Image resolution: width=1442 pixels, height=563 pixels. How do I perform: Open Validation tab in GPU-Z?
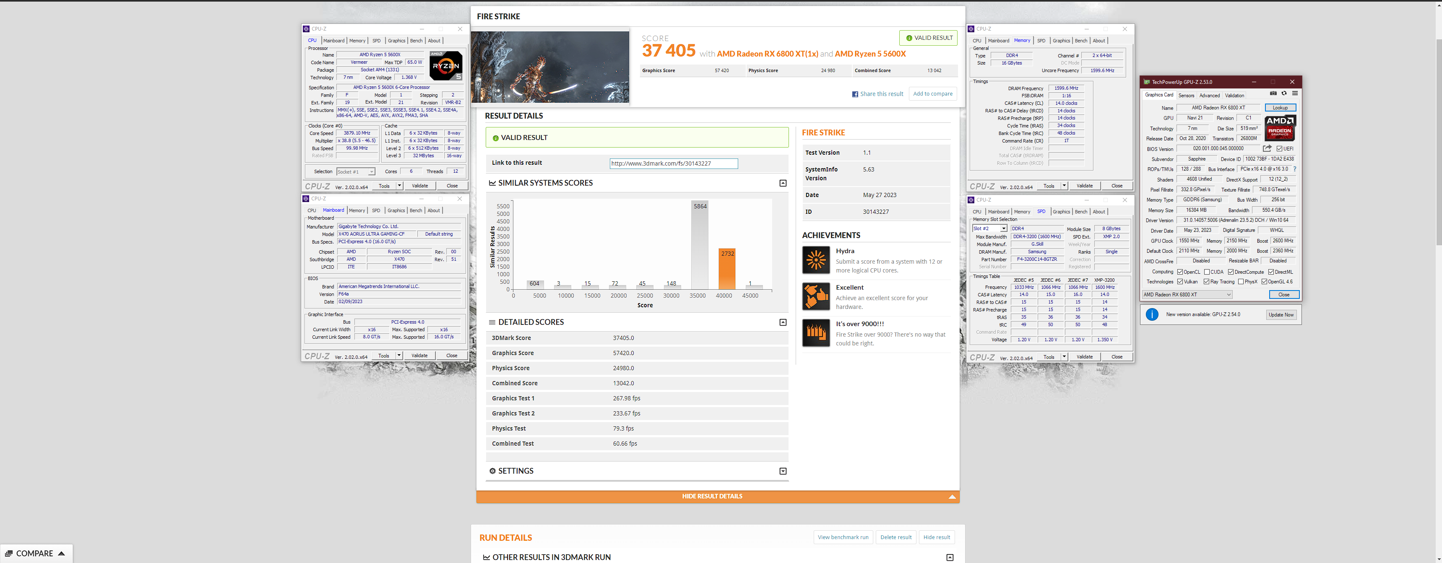[x=1234, y=96]
